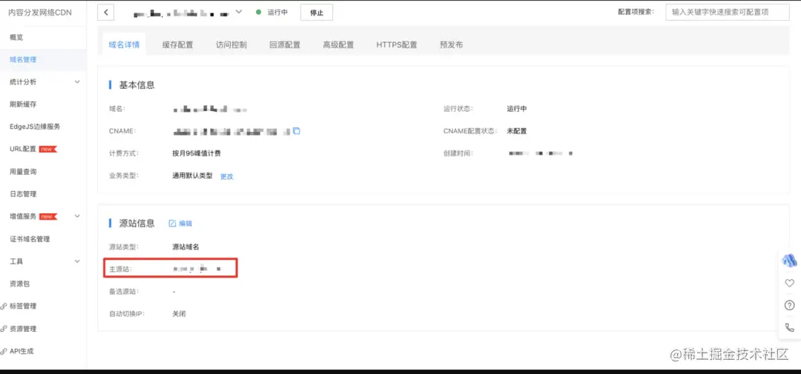
Task: Click the back arrow button
Action: point(106,13)
